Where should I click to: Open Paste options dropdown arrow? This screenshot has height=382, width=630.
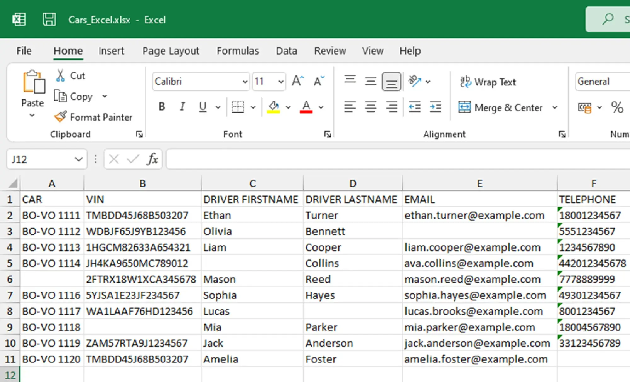[x=32, y=116]
